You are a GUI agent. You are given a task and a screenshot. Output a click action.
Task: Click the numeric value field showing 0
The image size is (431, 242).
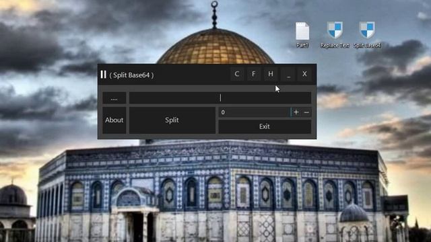pyautogui.click(x=255, y=112)
